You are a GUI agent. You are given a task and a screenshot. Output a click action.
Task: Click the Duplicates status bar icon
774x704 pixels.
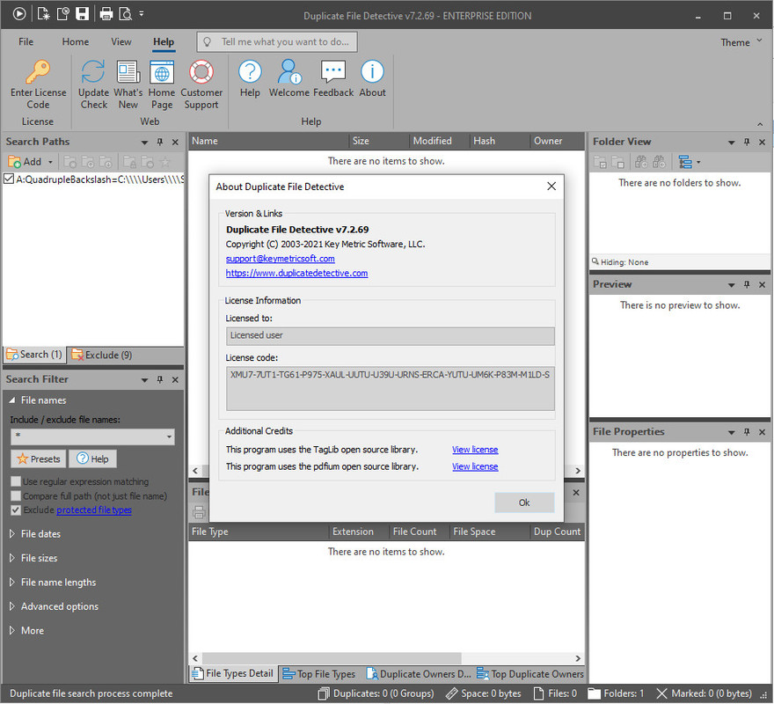(324, 694)
